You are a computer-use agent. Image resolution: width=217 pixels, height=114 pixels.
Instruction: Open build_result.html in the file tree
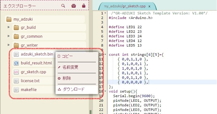(36, 63)
